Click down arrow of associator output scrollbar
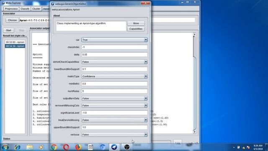The height and width of the screenshot is (151, 268). coord(194,132)
